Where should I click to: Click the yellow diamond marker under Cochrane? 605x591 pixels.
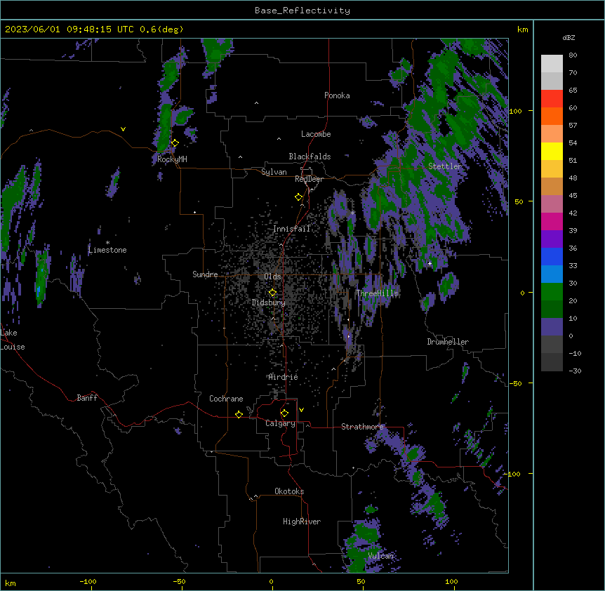(x=239, y=414)
